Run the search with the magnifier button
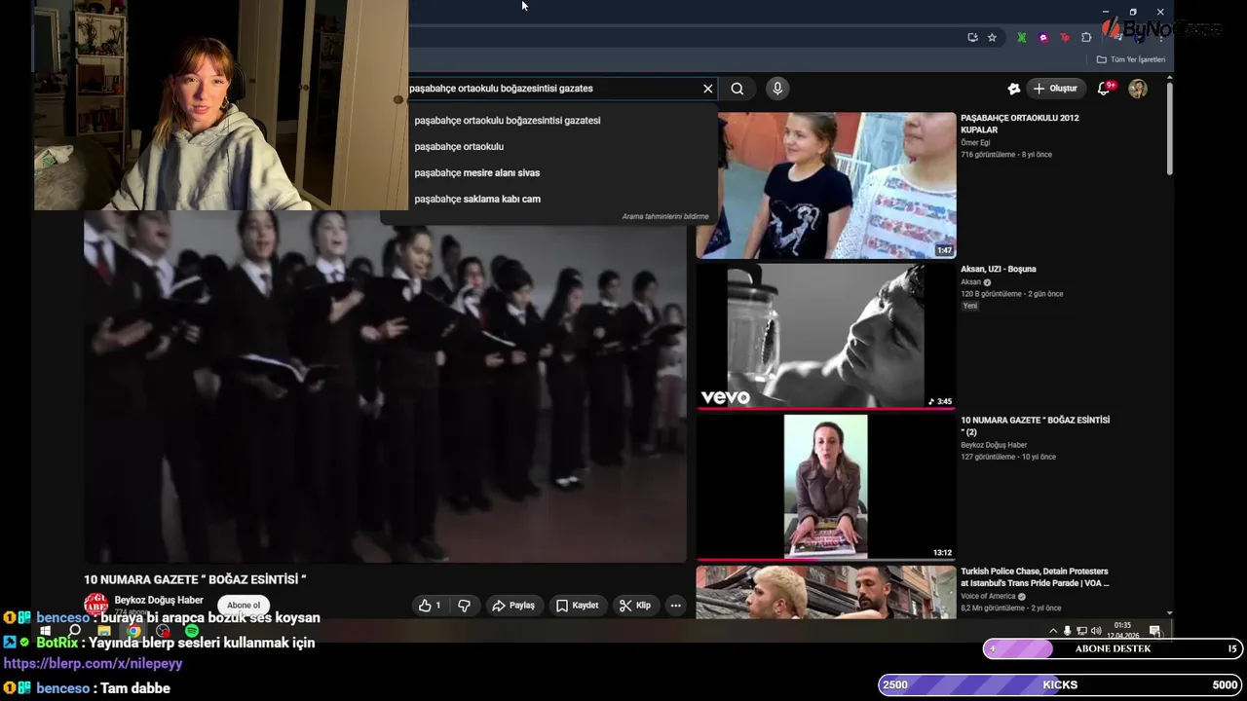The image size is (1247, 701). pyautogui.click(x=737, y=89)
